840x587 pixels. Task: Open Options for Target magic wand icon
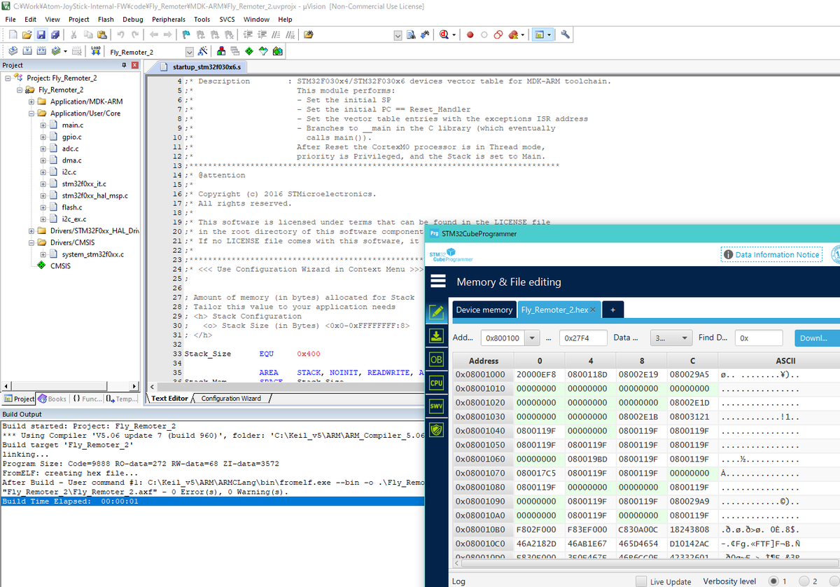(x=203, y=51)
